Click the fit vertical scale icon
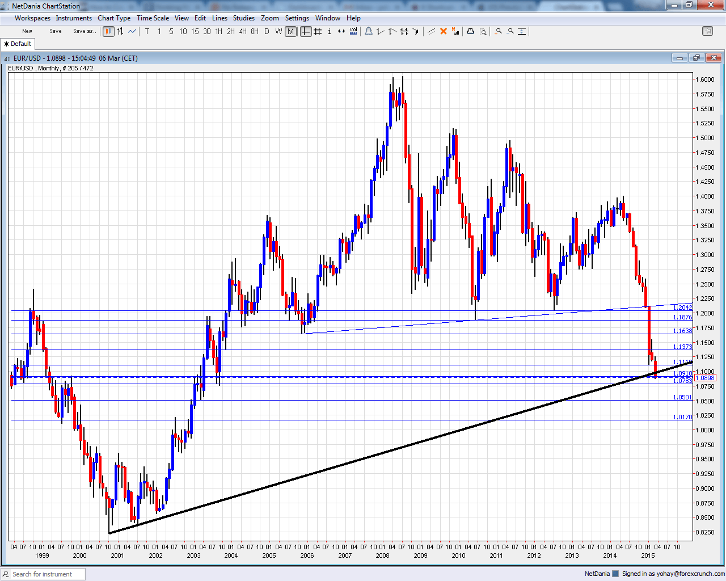726x581 pixels. 522,31
